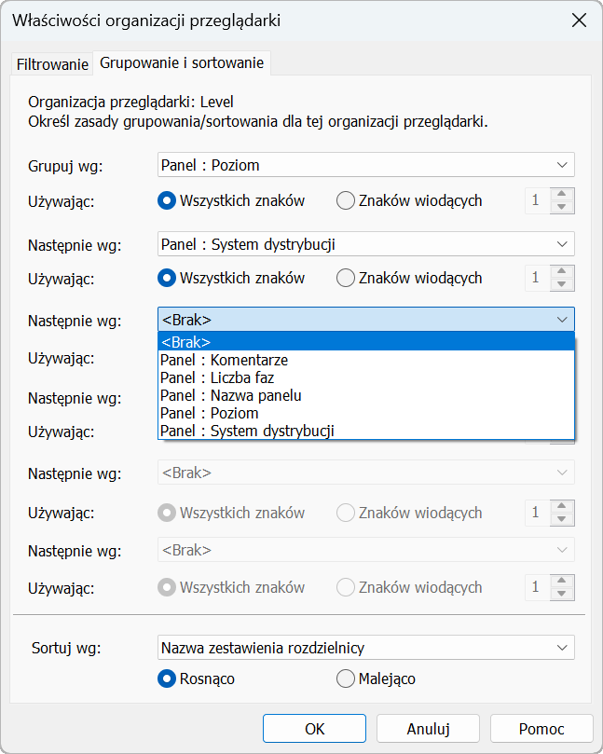Pick Panel : Nazwa panelu option
This screenshot has width=603, height=754.
pos(230,395)
